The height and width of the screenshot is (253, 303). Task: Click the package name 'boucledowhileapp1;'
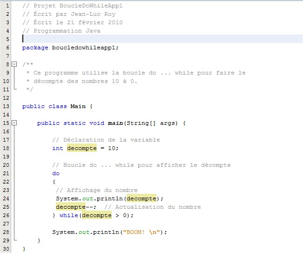click(x=85, y=48)
